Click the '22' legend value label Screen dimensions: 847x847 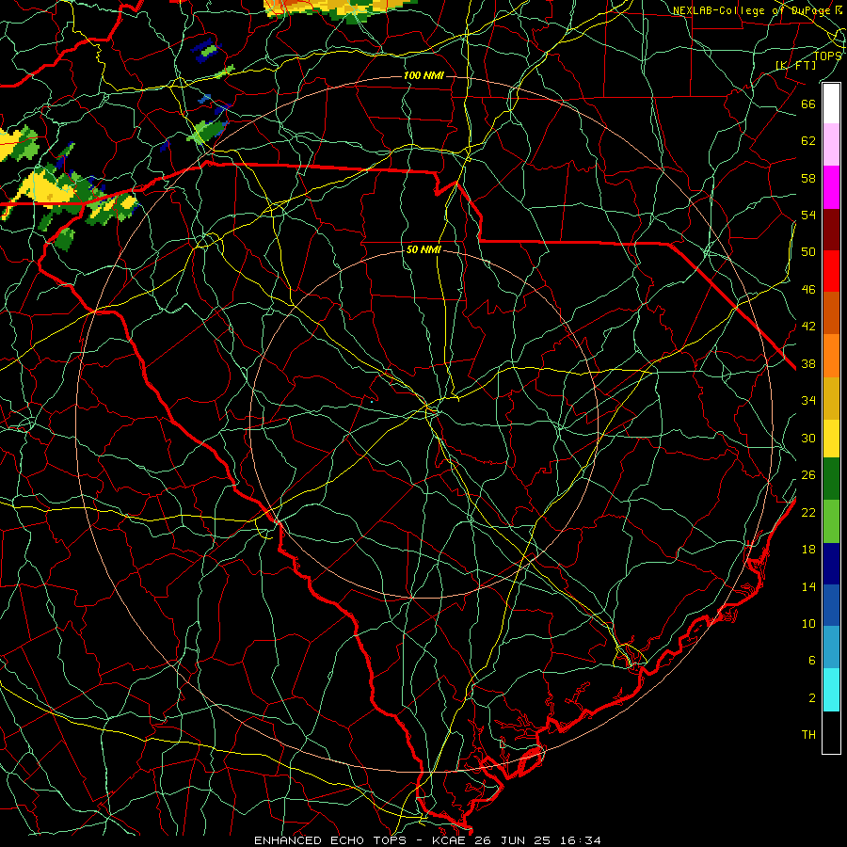(808, 512)
